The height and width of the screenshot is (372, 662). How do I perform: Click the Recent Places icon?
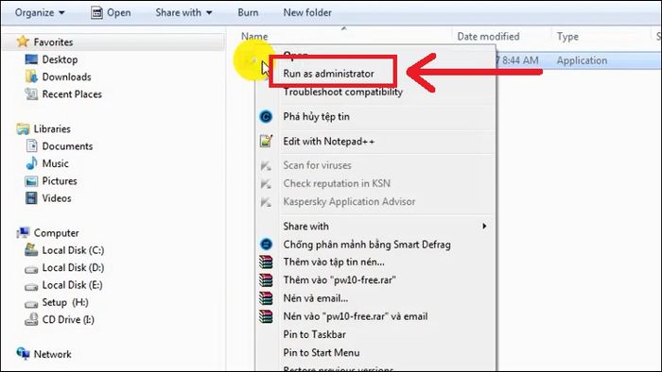point(31,94)
